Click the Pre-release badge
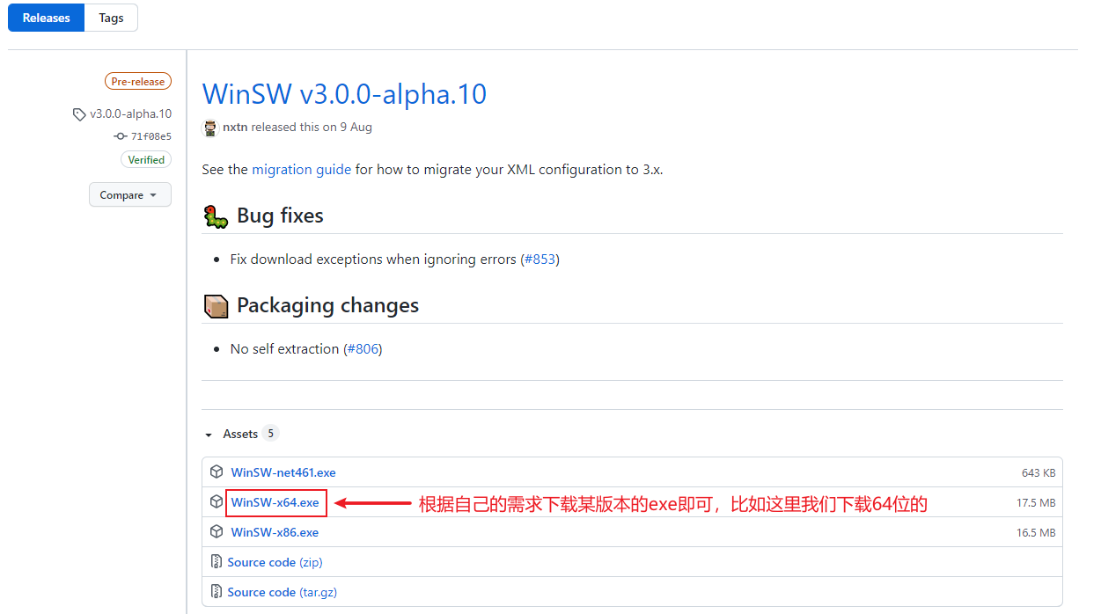This screenshot has height=614, width=1101. tap(138, 81)
